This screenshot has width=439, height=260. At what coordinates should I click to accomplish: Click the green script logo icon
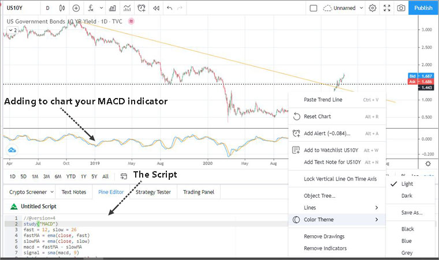click(14, 206)
